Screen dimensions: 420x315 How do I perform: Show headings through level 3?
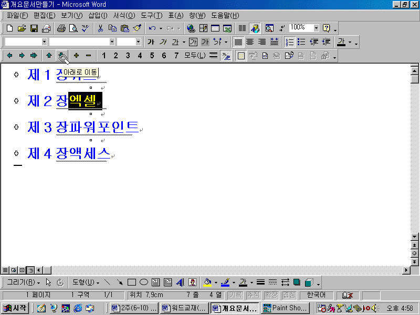pyautogui.click(x=128, y=56)
